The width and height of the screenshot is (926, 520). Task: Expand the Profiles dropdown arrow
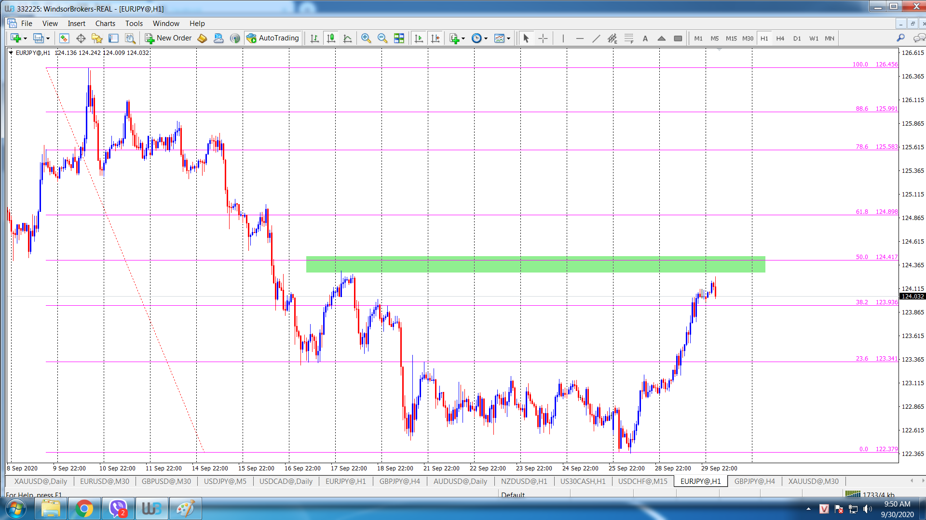tap(48, 39)
